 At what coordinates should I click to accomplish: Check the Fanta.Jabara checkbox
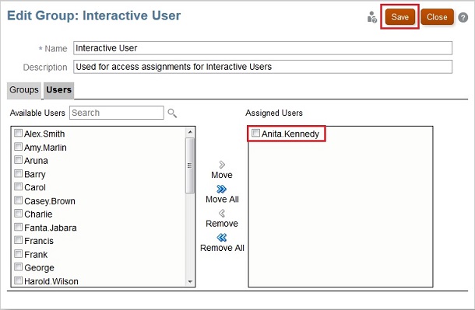coord(18,227)
